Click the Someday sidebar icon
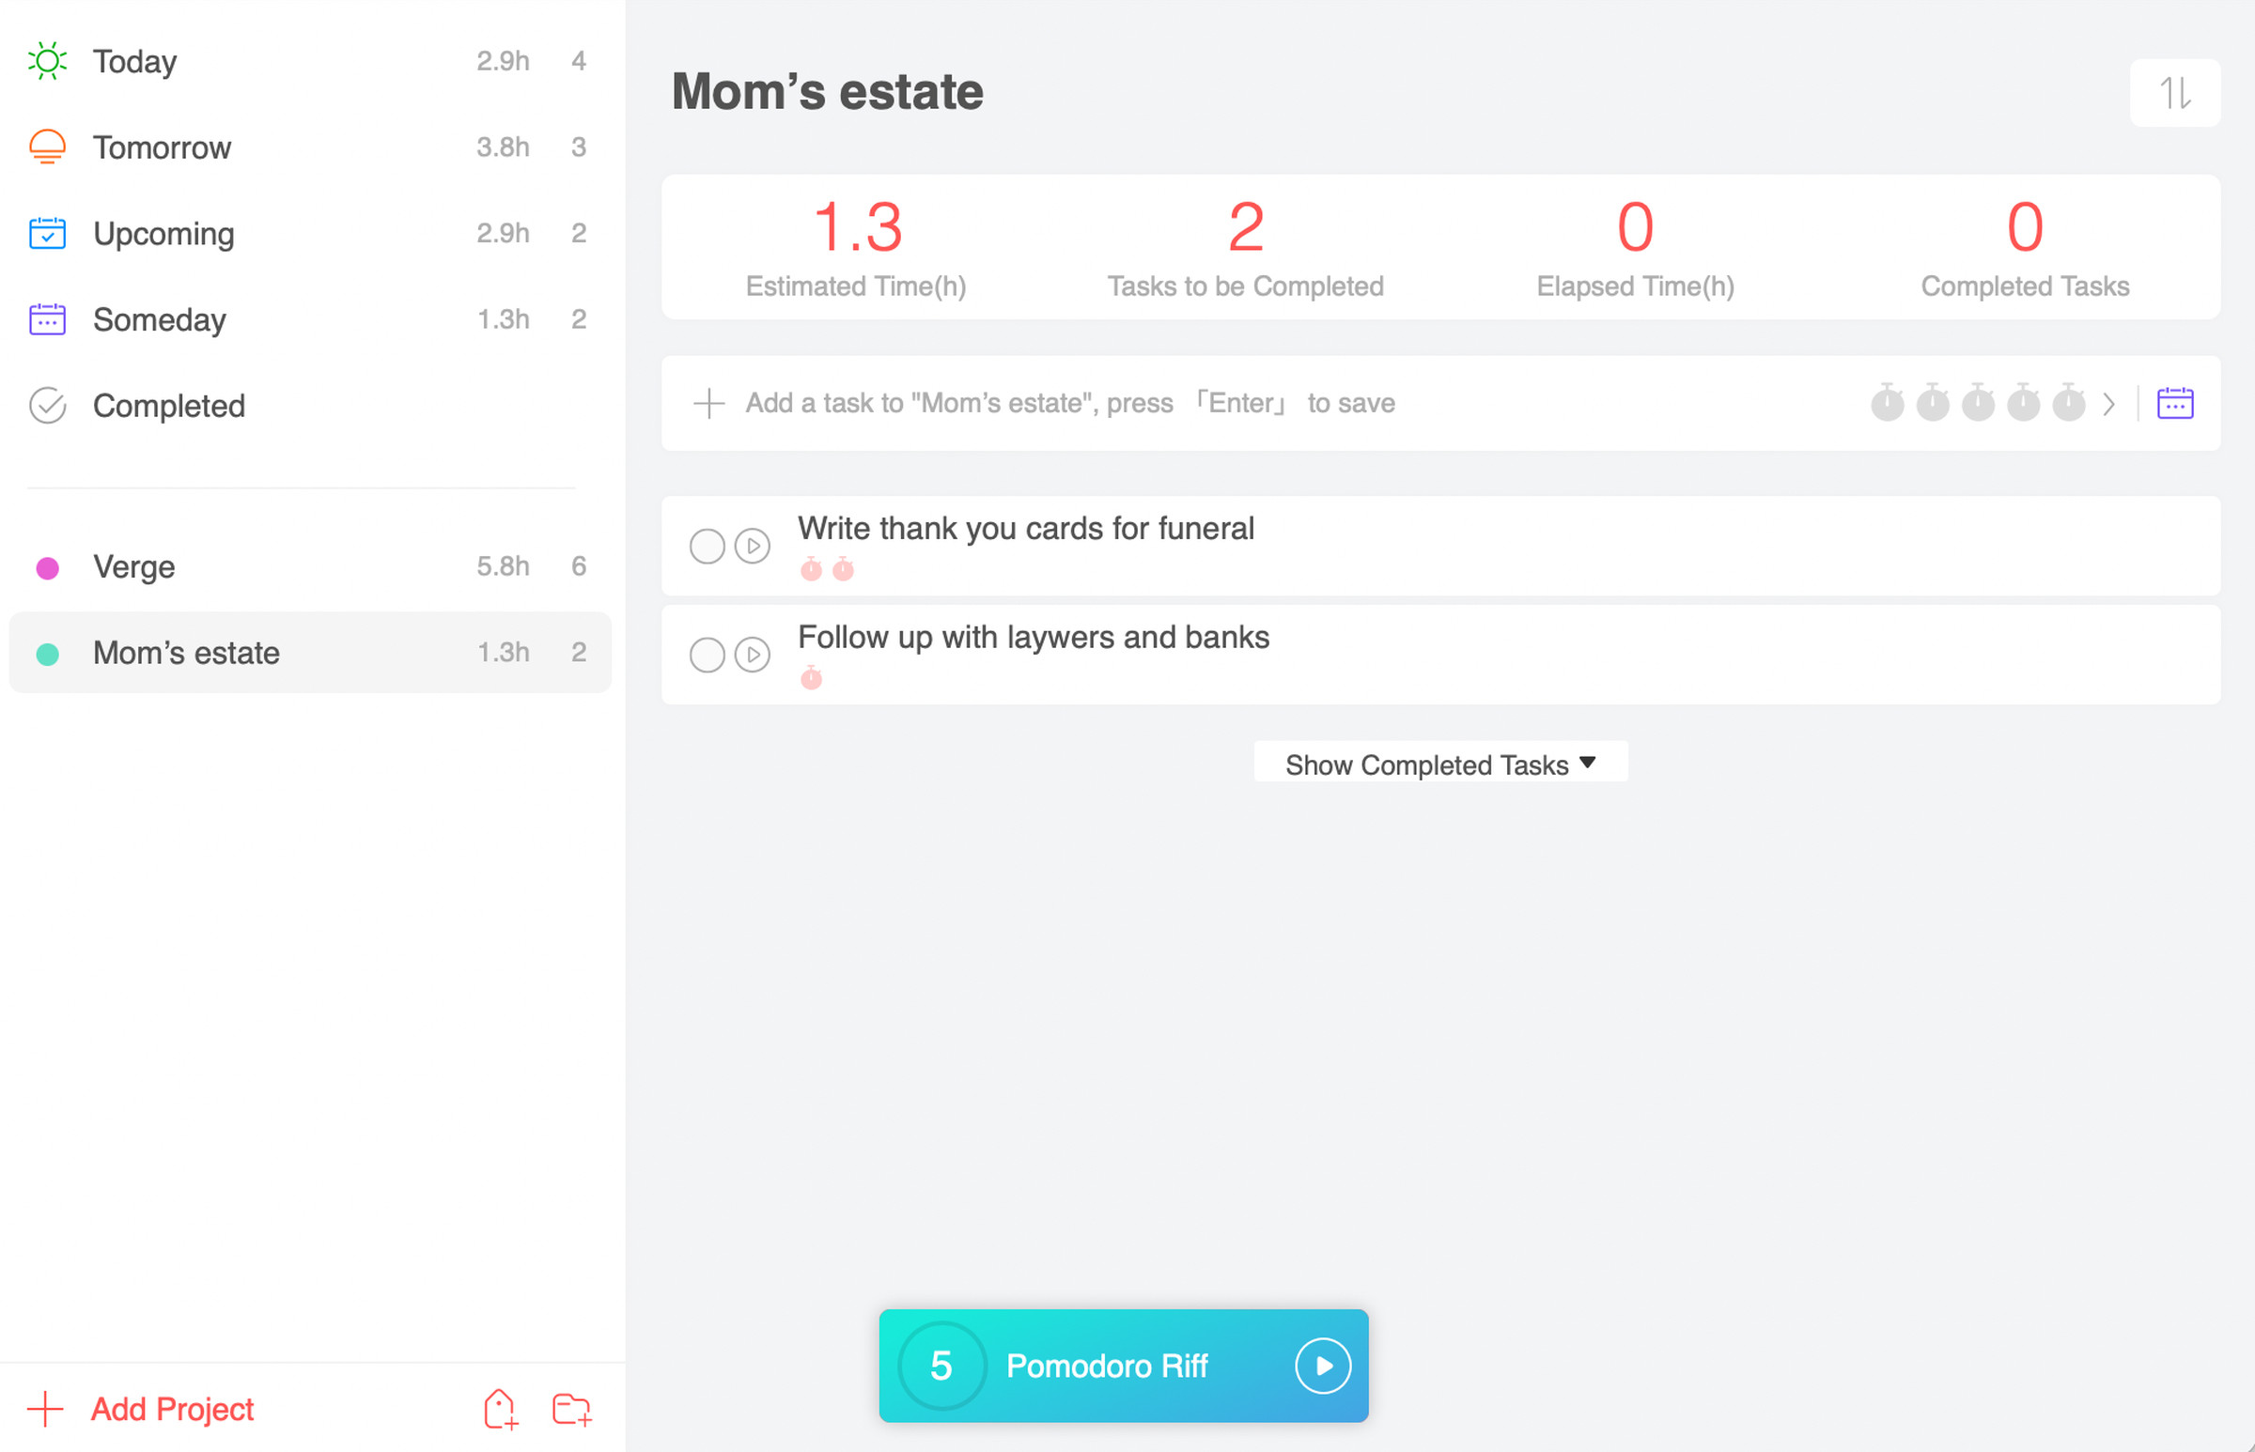 pyautogui.click(x=46, y=318)
